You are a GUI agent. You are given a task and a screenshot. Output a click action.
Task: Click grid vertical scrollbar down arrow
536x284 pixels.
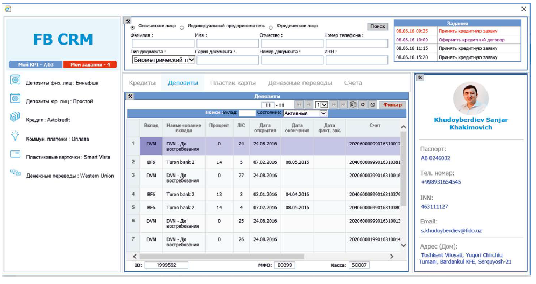pos(404,245)
